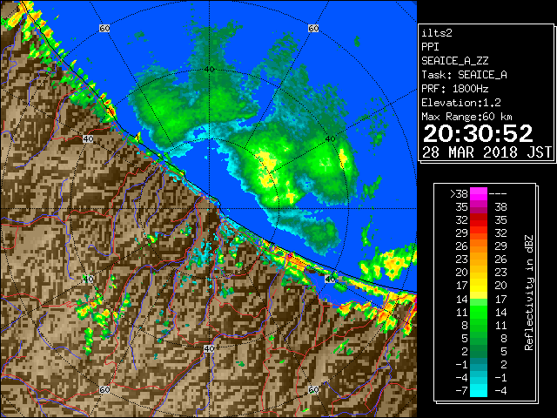Click the cyan band at color scale bottom
Screen dimensions: 557x418
click(479, 390)
